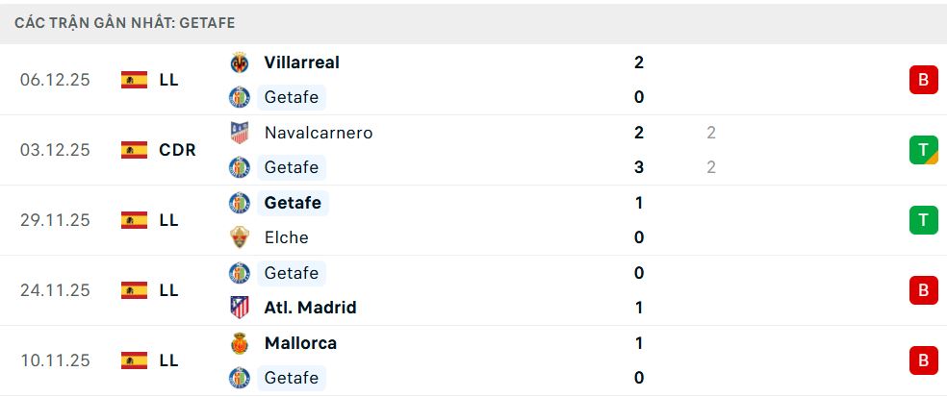Click the green T badge for Navalcarnero match
The image size is (947, 397).
click(923, 150)
